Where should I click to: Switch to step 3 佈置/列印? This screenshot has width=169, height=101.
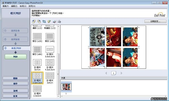tap(16, 48)
